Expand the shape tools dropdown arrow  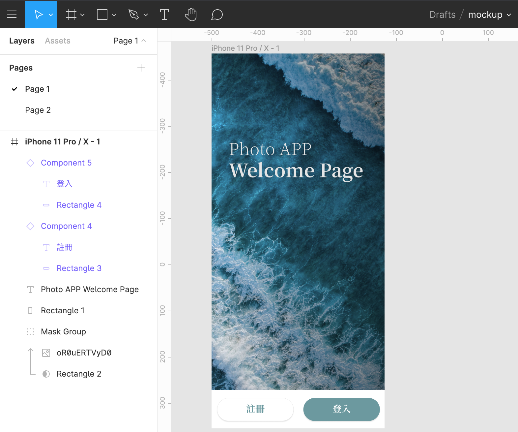click(x=114, y=15)
